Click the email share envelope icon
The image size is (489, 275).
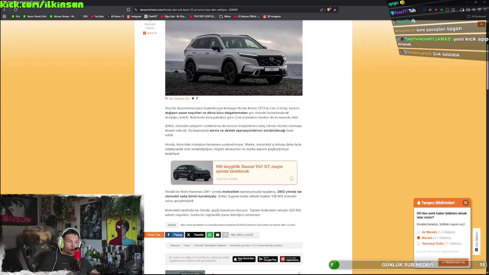(217, 235)
